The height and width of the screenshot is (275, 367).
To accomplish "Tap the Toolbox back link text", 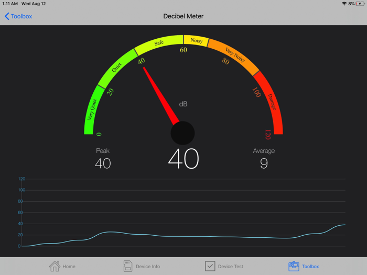I will [x=21, y=16].
